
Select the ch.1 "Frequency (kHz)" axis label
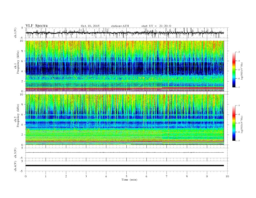pyautogui.click(x=18, y=62)
